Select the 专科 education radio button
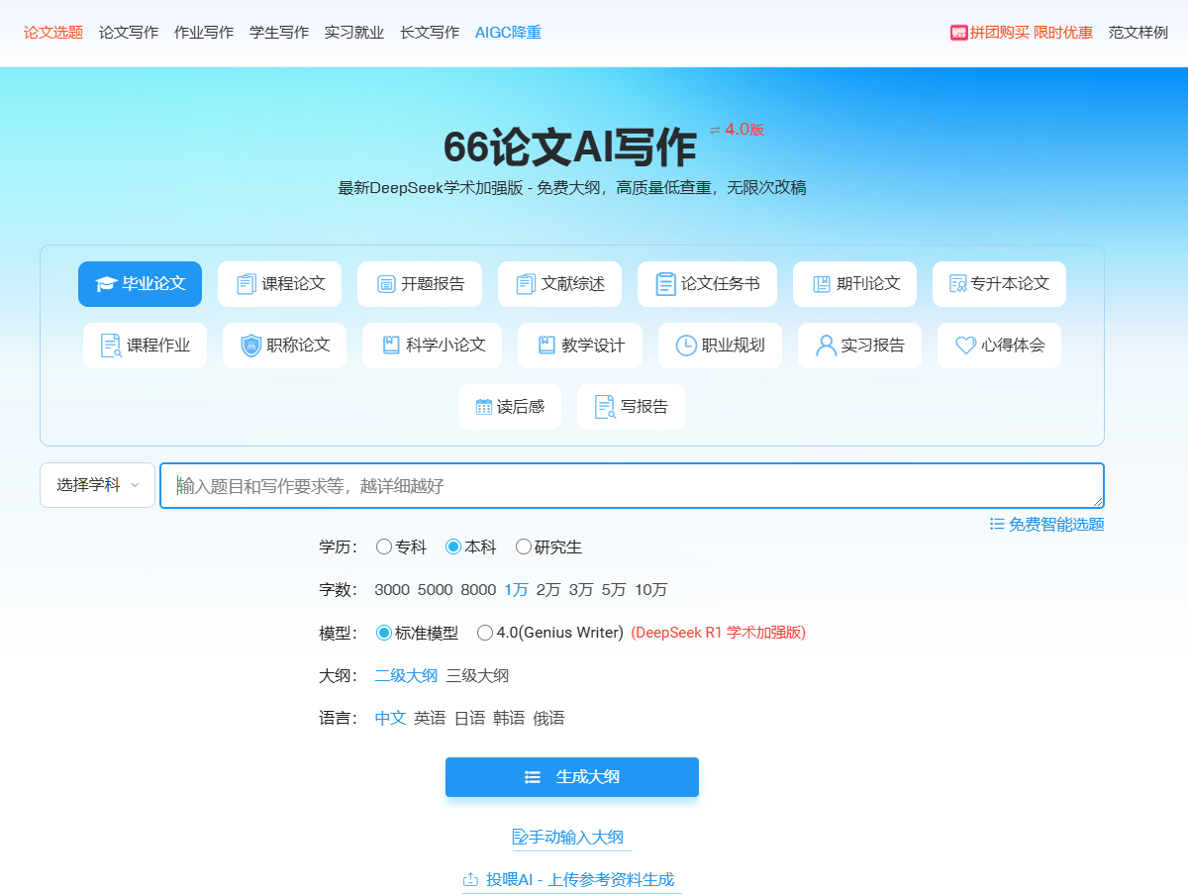 point(384,547)
